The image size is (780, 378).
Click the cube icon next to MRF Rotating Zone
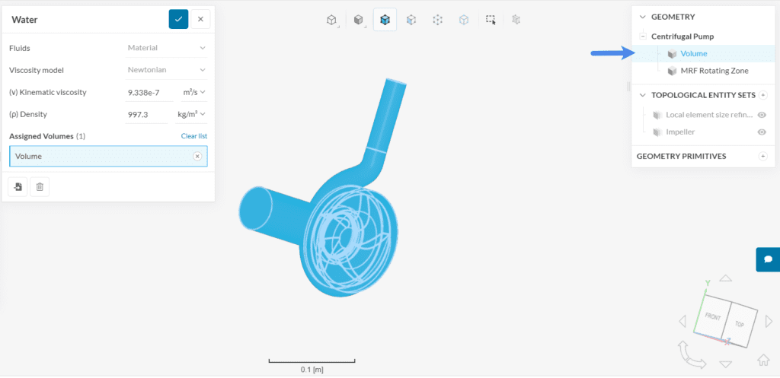click(x=672, y=71)
